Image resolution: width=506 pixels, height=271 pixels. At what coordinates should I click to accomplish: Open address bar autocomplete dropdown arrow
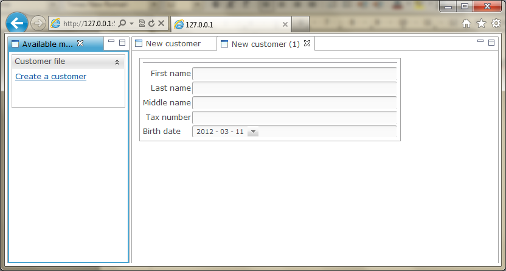[131, 23]
